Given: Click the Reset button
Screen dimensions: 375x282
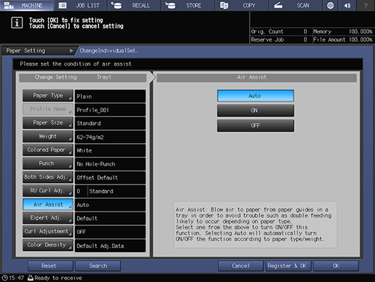Looking at the screenshot, I should (50, 266).
